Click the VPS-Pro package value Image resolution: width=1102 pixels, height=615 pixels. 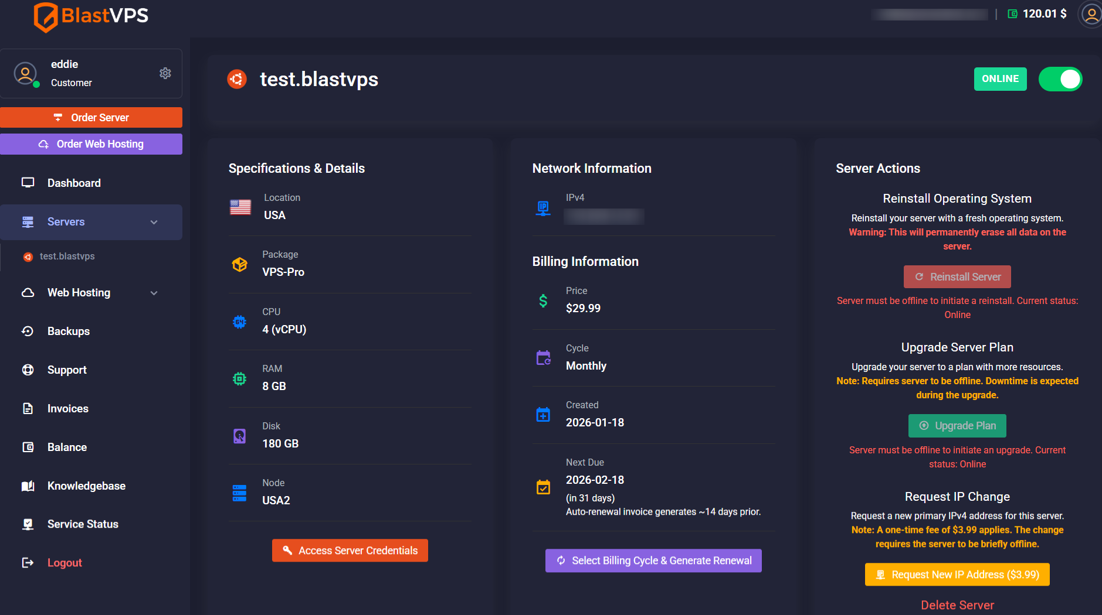click(283, 272)
